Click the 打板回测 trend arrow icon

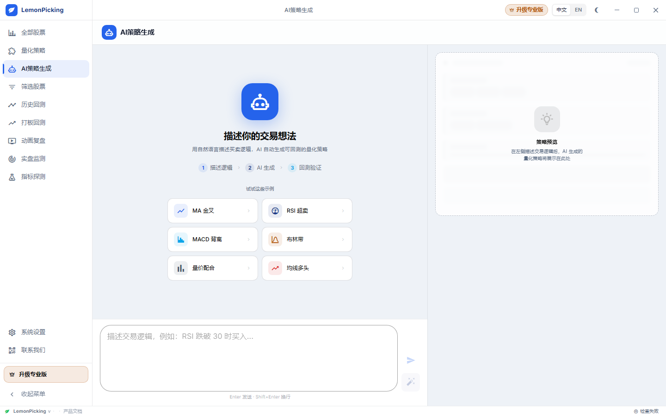(x=12, y=123)
